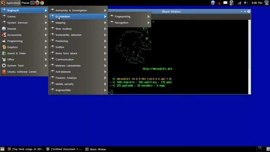This screenshot has height=152, width=270.
Task: Switch to Black Widow taskbar window
Action: coord(96,149)
